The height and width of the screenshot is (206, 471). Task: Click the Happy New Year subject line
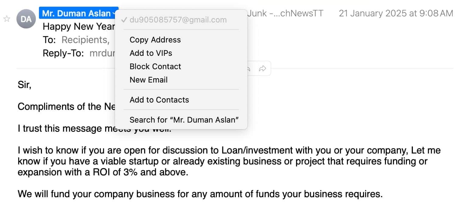coord(78,27)
